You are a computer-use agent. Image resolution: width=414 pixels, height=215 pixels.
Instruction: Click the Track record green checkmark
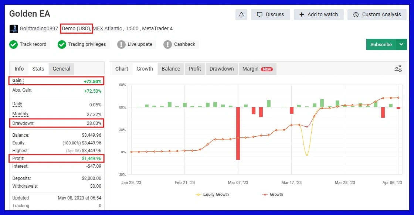[14, 45]
